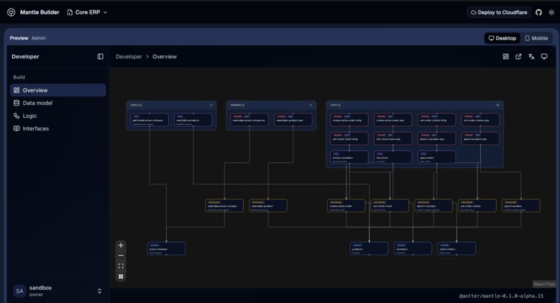The height and width of the screenshot is (303, 560).
Task: Select the create-sales-order procedure node
Action: point(346,206)
